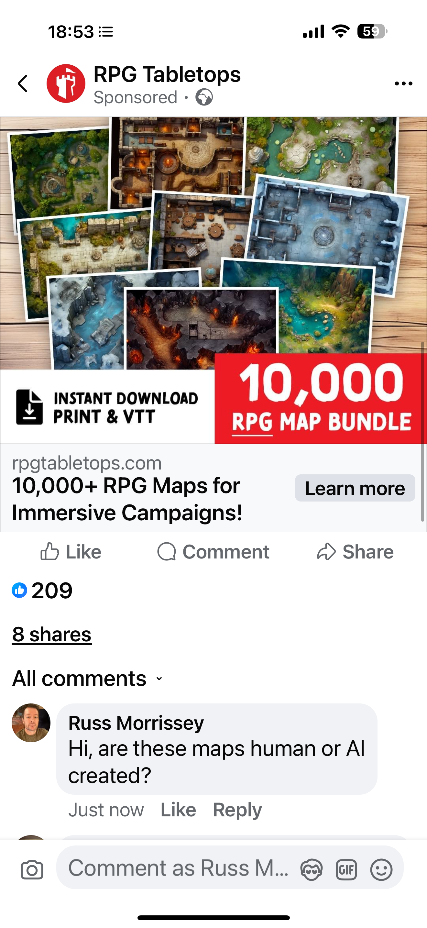Open the GIF picker icon
This screenshot has width=427, height=928.
tap(346, 870)
